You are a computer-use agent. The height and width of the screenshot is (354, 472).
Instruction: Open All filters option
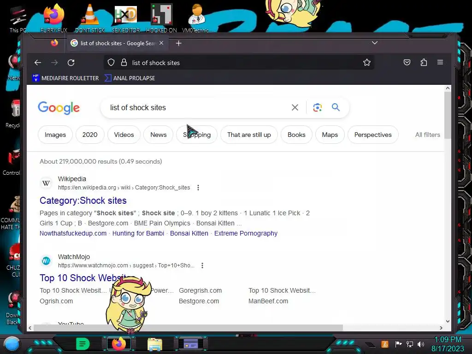click(427, 135)
